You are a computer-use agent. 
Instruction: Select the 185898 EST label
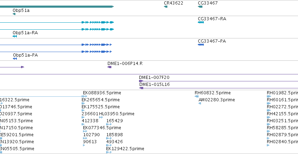(x=115, y=135)
